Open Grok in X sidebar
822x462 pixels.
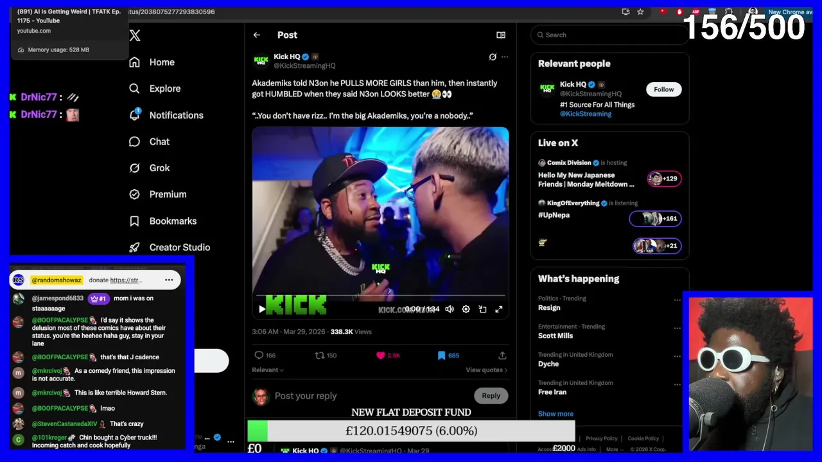[149, 168]
